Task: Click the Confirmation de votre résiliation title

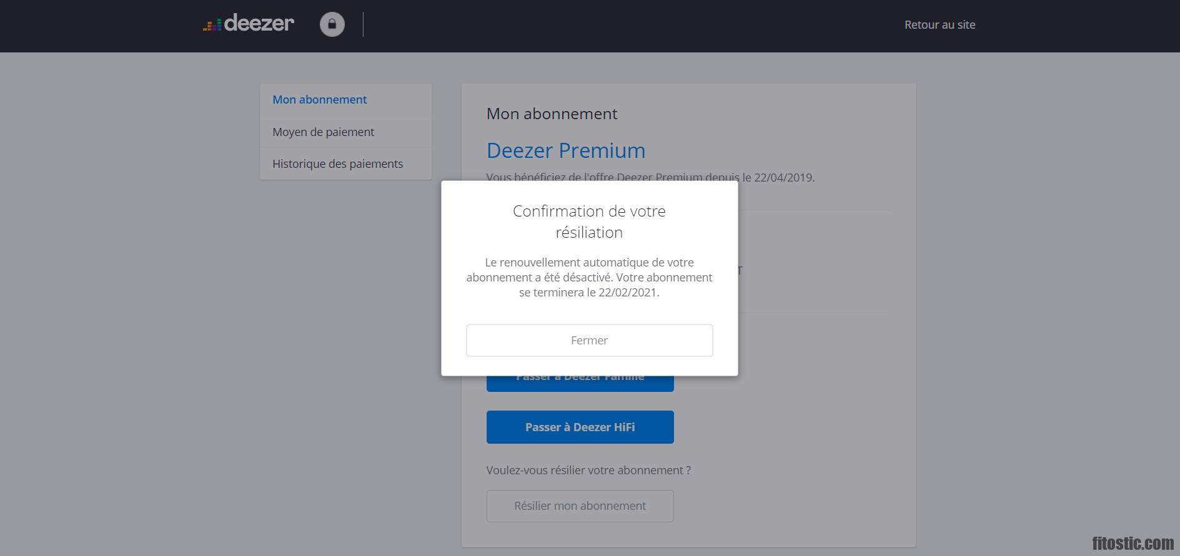Action: pyautogui.click(x=589, y=222)
